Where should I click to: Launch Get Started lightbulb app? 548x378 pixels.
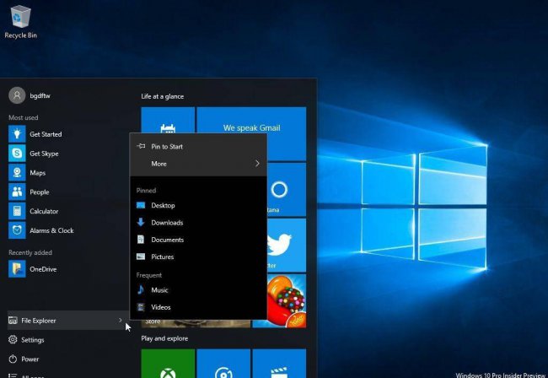17,134
